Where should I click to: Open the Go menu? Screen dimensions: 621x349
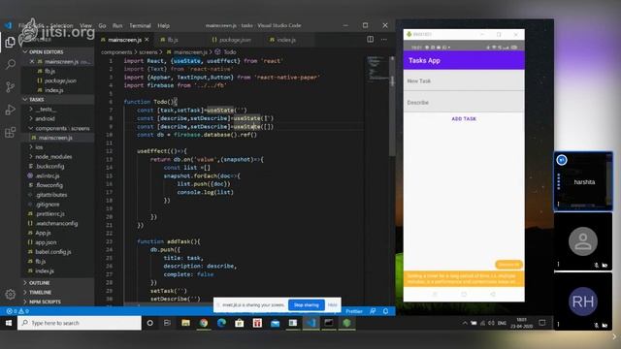pos(102,25)
